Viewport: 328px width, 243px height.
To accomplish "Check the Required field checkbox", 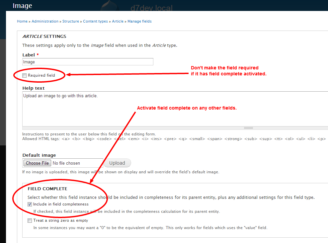I will (25, 75).
